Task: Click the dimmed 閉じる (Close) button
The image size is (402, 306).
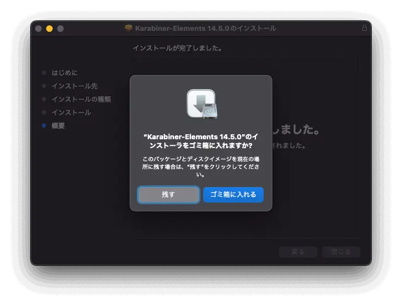Action: pyautogui.click(x=341, y=252)
